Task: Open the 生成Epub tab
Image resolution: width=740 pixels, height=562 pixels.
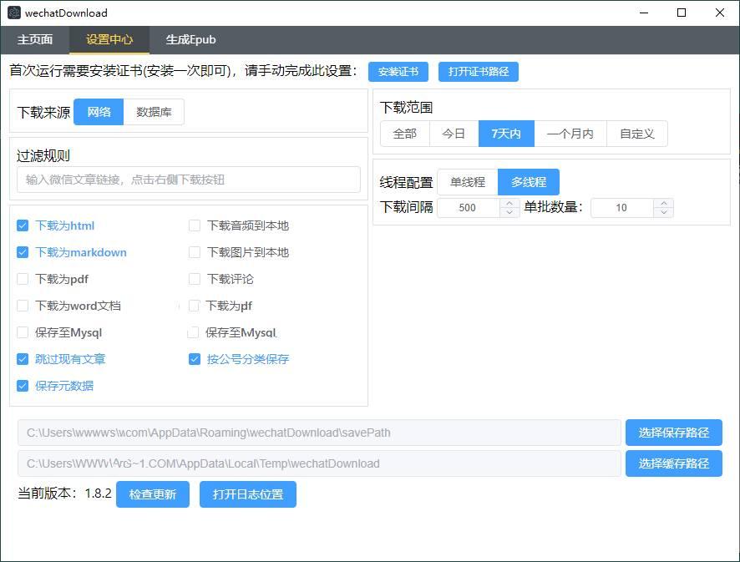Action: tap(190, 39)
